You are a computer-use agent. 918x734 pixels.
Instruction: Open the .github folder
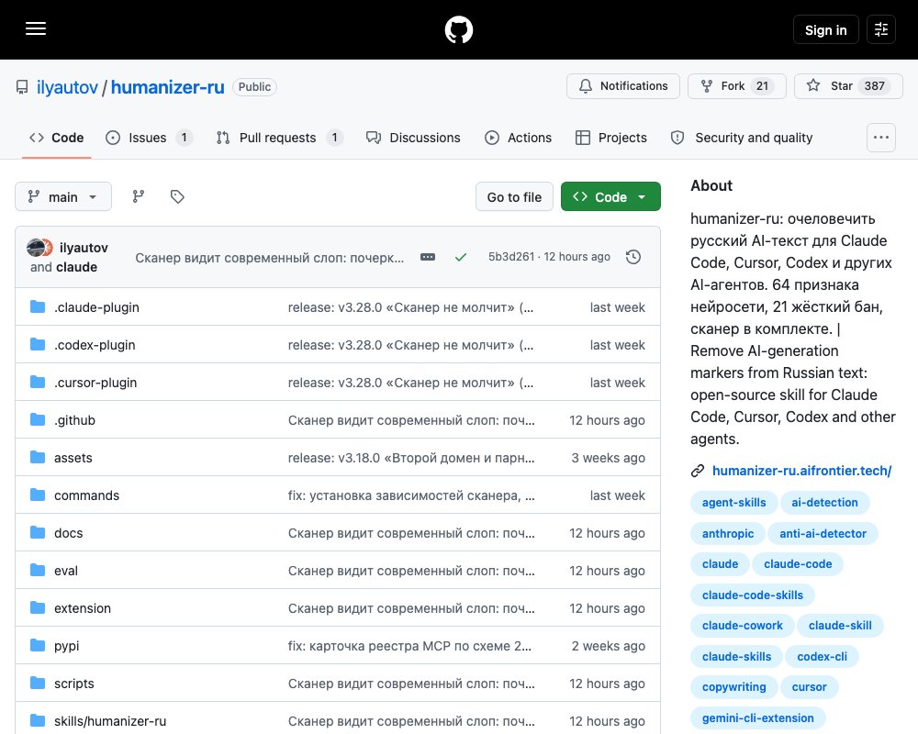[74, 420]
